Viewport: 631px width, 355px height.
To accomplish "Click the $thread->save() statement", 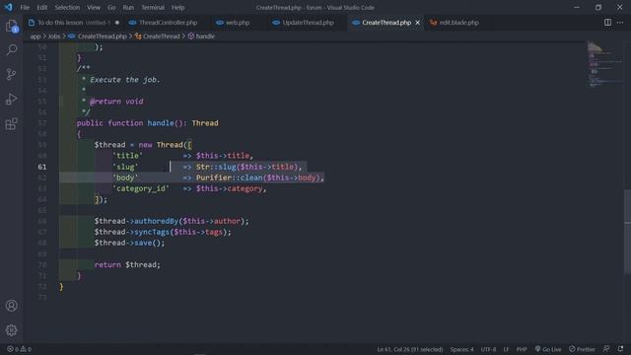I will (x=129, y=243).
